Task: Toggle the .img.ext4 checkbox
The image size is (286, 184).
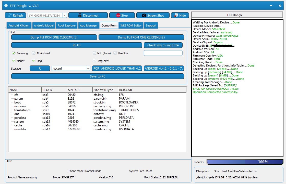Action: coord(94,61)
